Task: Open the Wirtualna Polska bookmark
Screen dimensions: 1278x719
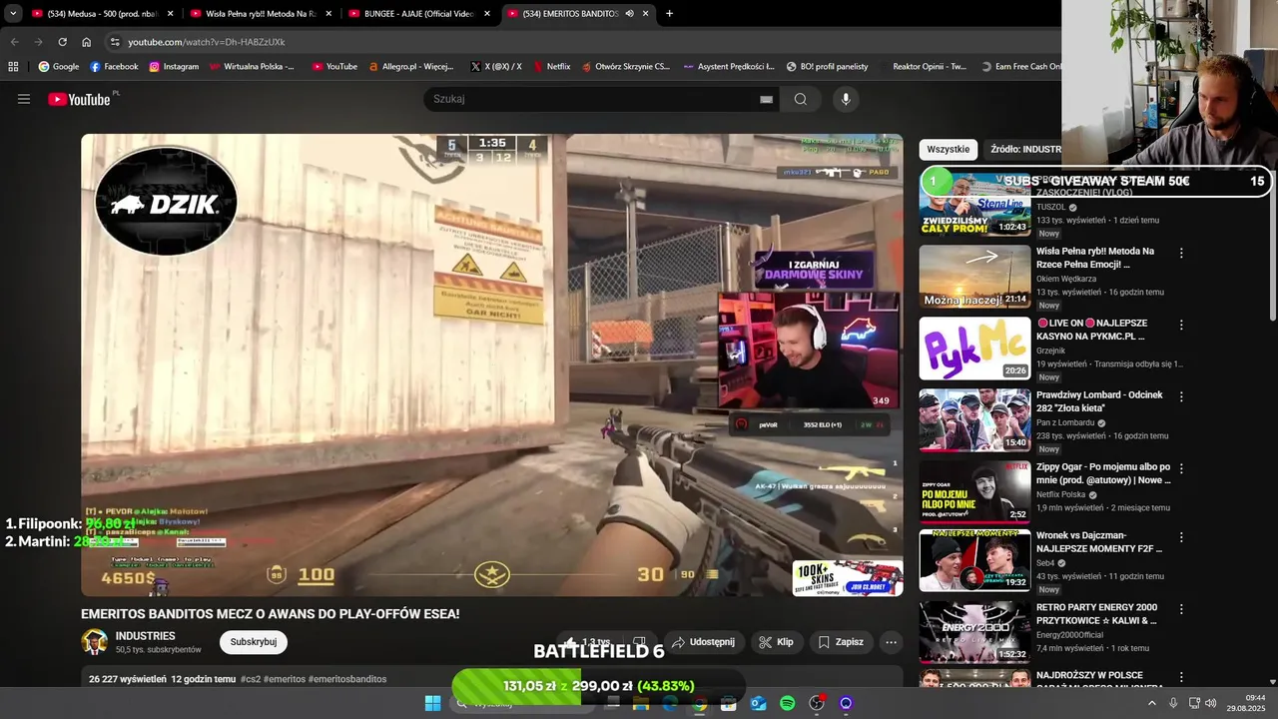Action: (x=251, y=66)
